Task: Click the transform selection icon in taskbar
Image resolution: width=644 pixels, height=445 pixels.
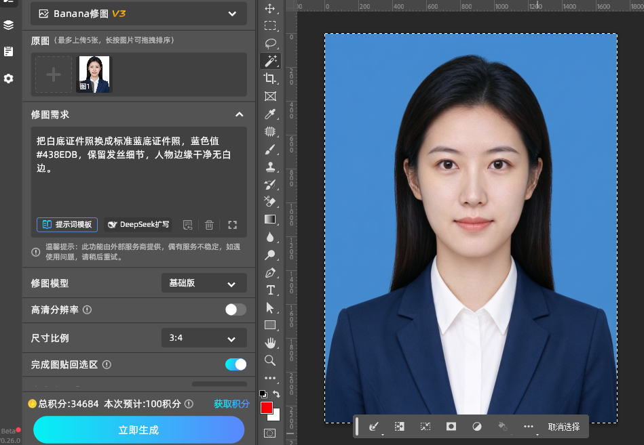Action: point(425,427)
